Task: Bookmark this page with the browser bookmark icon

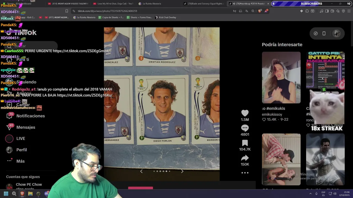Action: point(66,11)
